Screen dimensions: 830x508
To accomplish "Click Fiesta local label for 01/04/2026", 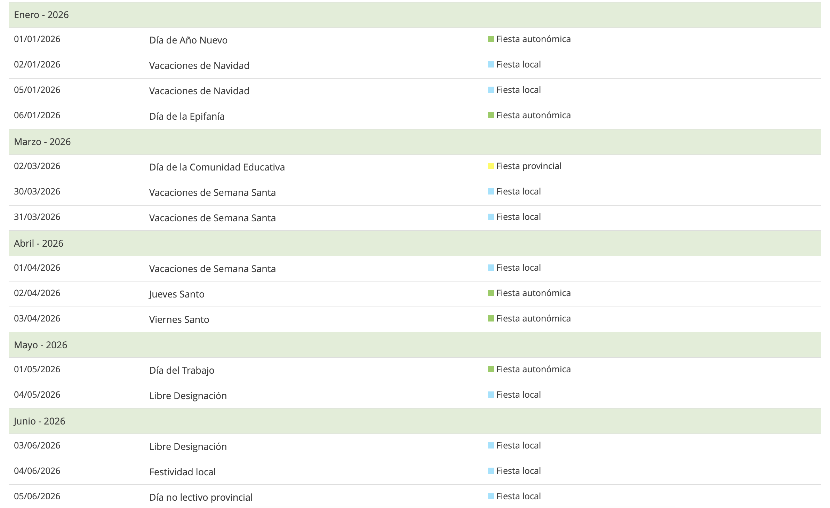I will pyautogui.click(x=518, y=268).
